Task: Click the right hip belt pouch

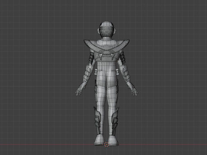Action: (117, 72)
